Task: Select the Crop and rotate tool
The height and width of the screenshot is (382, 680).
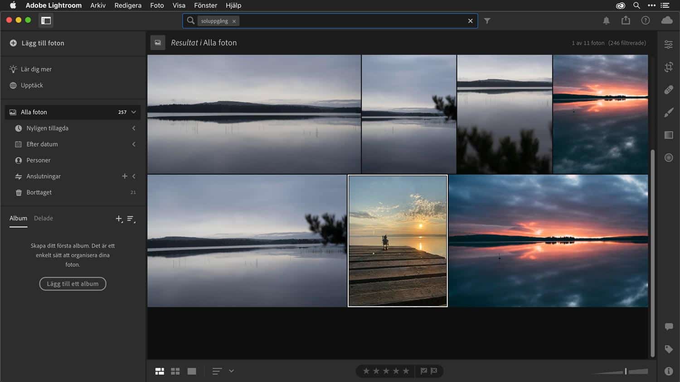Action: point(668,67)
